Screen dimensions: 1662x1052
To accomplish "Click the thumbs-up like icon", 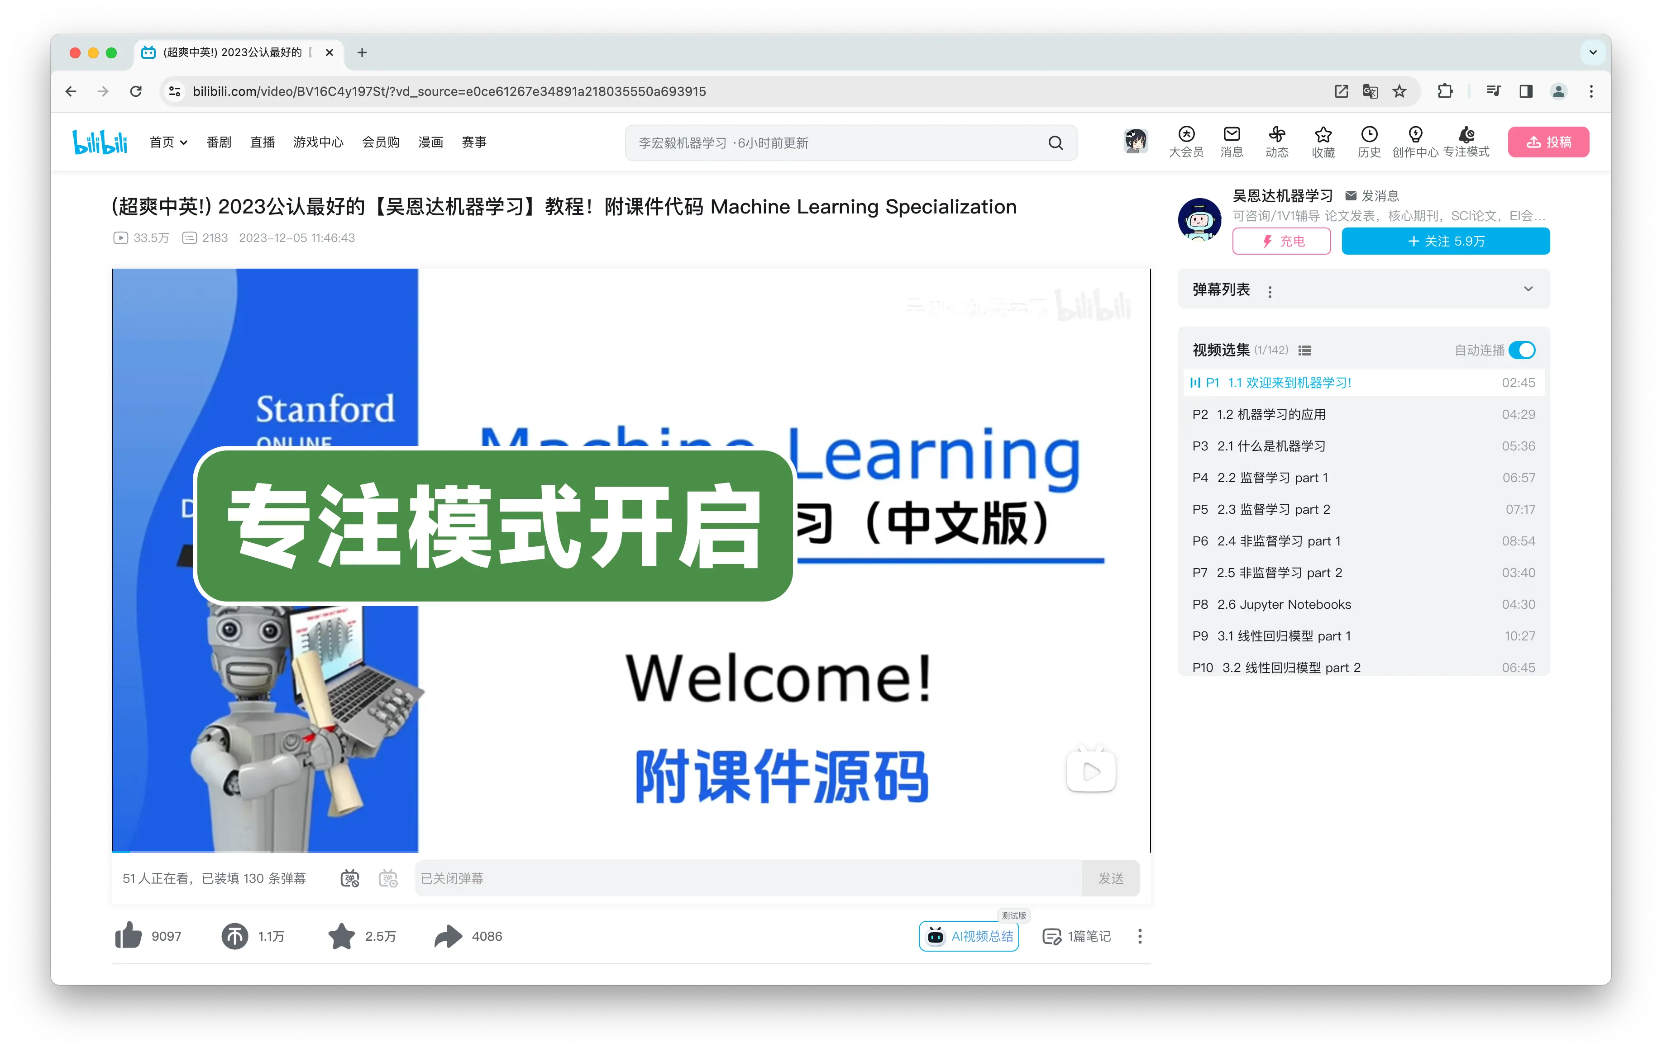I will tap(129, 936).
